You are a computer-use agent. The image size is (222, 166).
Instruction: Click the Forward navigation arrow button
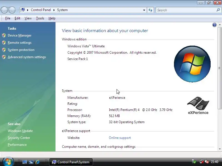point(12,10)
